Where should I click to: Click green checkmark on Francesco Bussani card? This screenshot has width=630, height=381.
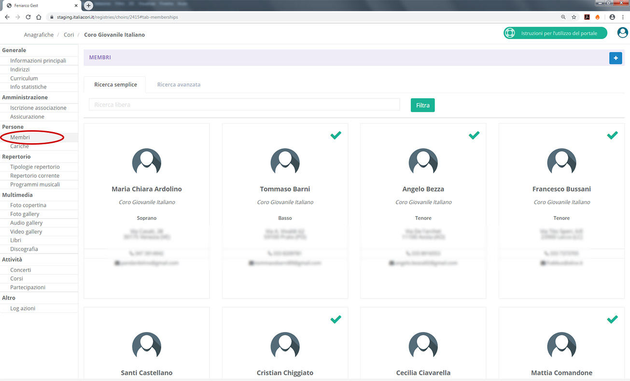click(612, 136)
